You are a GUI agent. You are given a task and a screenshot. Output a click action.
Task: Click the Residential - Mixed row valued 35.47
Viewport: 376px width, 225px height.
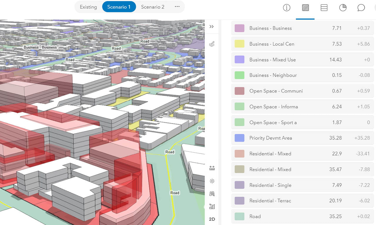[302, 169]
